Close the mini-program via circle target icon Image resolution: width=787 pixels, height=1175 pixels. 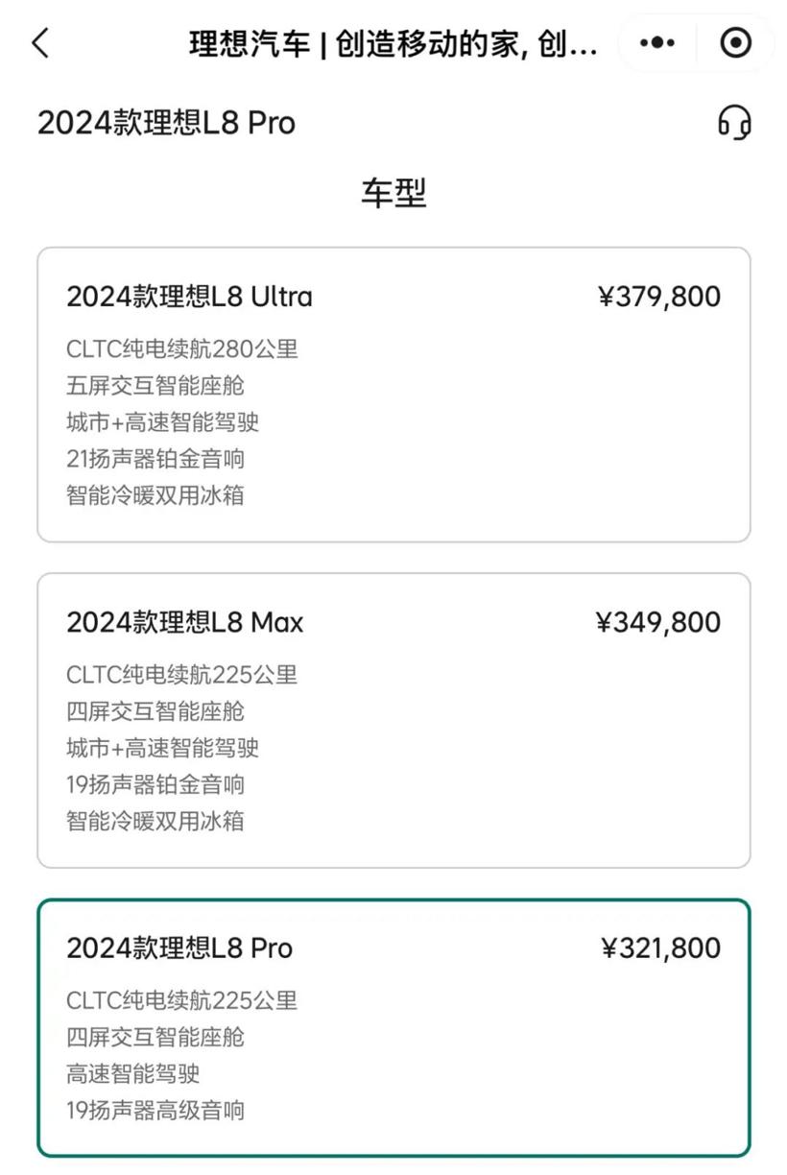click(x=735, y=43)
